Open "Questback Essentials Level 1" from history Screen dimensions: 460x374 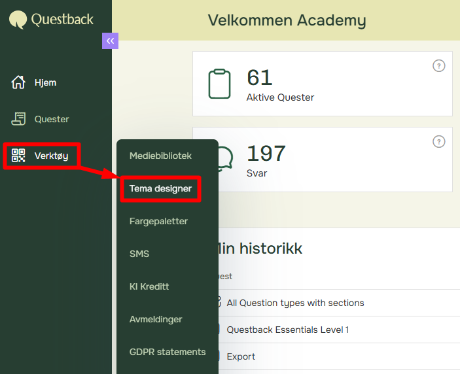tap(287, 330)
